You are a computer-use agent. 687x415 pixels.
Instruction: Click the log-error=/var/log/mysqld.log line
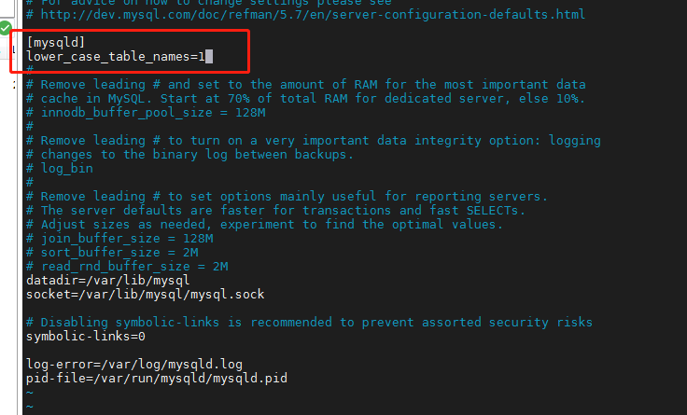[134, 365]
